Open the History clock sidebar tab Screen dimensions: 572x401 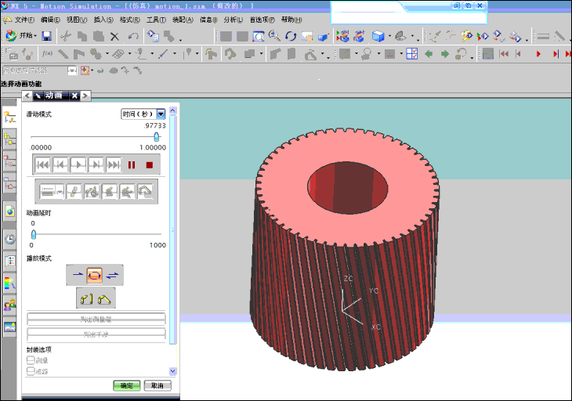[x=10, y=239]
